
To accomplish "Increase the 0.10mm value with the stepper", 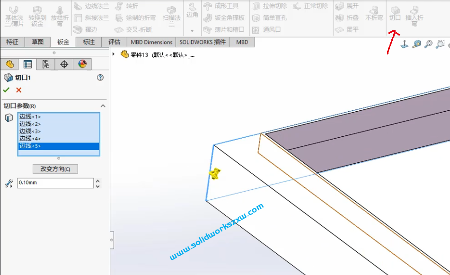I will point(97,180).
